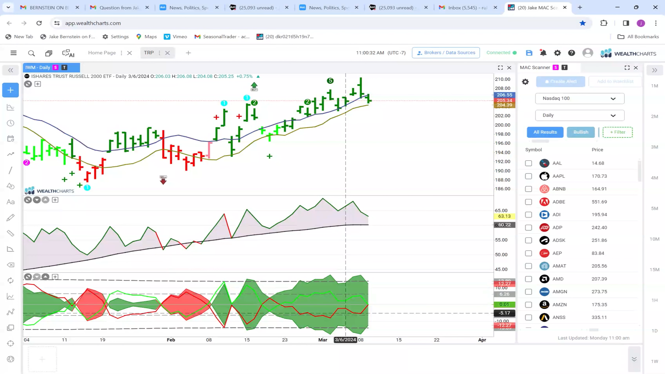Viewport: 665px width, 374px height.
Task: Maximize the IWM chart panel
Action: pos(500,68)
